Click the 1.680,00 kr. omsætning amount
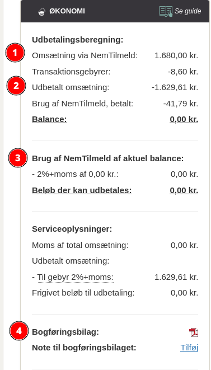The image size is (211, 370). (x=176, y=55)
